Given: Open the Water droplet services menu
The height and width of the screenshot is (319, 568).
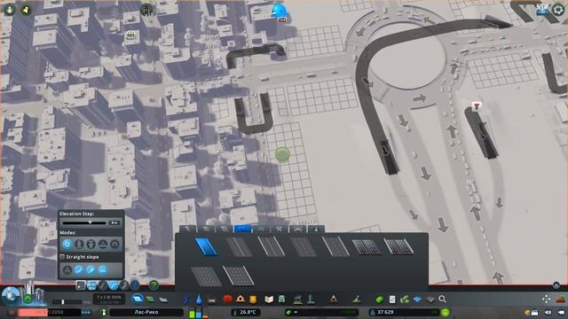Looking at the screenshot, I should 199,300.
